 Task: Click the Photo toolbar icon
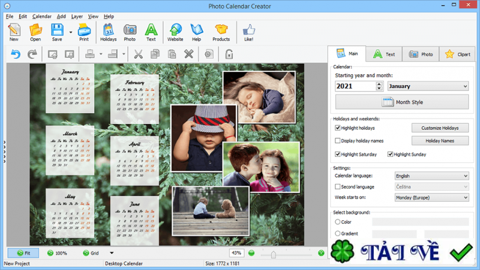tap(130, 31)
